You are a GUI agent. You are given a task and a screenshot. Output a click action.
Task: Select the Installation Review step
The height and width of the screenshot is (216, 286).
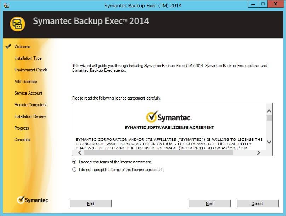(30, 116)
